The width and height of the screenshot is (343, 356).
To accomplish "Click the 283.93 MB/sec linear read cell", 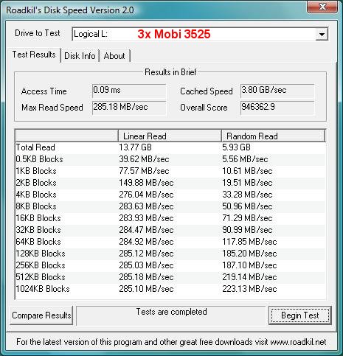I will (146, 218).
